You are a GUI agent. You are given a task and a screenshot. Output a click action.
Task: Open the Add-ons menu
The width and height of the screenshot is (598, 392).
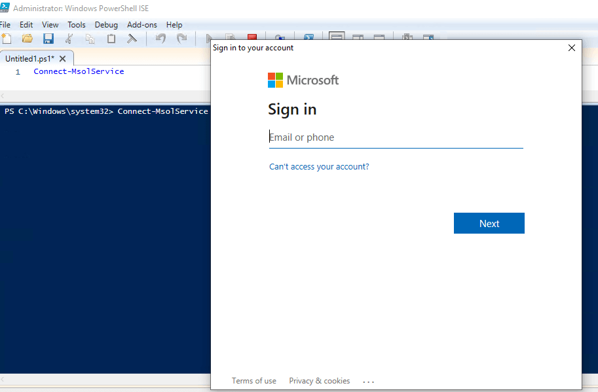(142, 25)
